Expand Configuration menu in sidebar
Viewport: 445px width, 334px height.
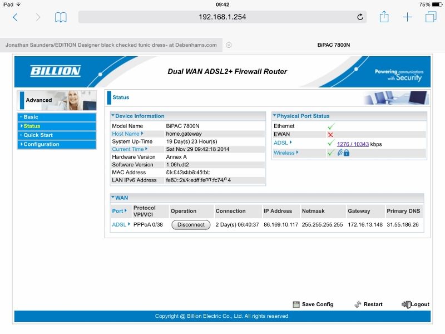click(57, 144)
